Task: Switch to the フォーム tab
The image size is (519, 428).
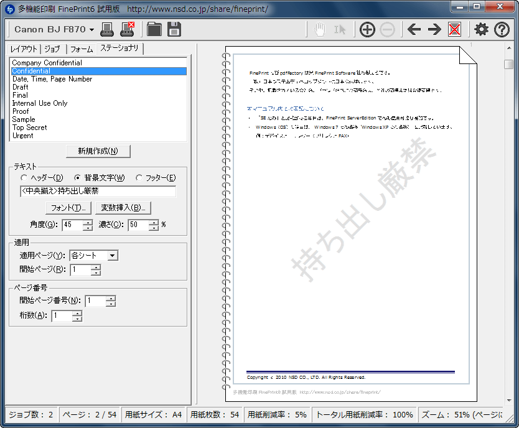Action: [82, 49]
